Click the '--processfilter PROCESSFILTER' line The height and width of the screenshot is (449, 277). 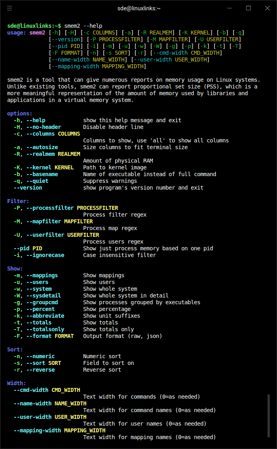click(x=72, y=208)
